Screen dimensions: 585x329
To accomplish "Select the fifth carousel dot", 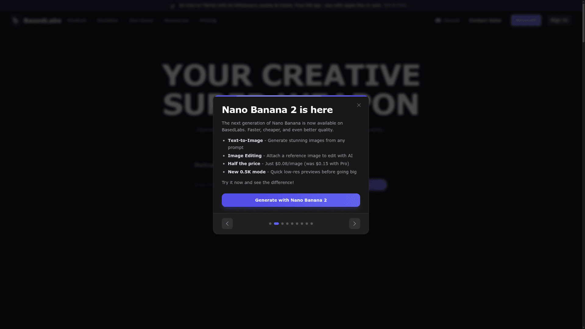I will coord(292,224).
